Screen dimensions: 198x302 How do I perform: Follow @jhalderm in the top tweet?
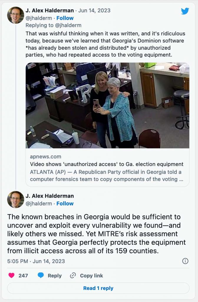point(65,18)
